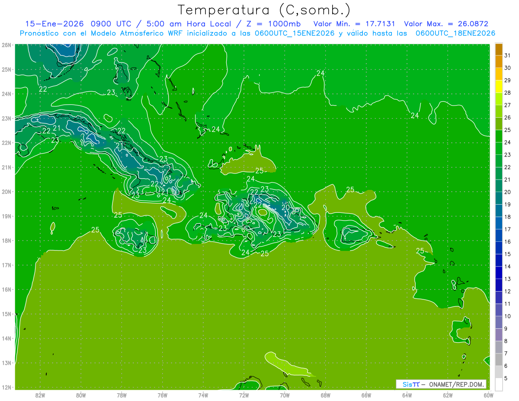Click the 'ONAMET/REP.DOM.' credit label
The height and width of the screenshot is (401, 519).
[x=456, y=384]
